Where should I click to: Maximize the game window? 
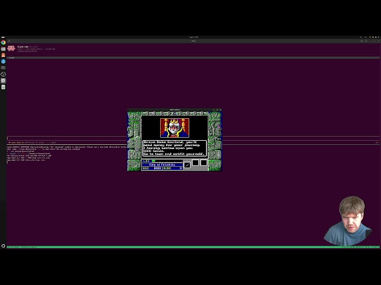(217, 110)
